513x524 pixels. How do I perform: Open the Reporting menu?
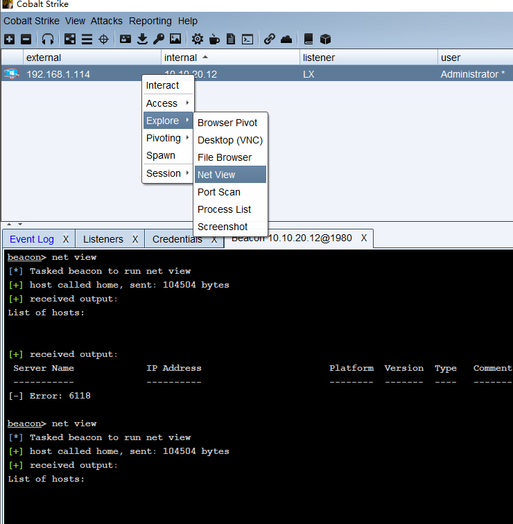[x=150, y=21]
